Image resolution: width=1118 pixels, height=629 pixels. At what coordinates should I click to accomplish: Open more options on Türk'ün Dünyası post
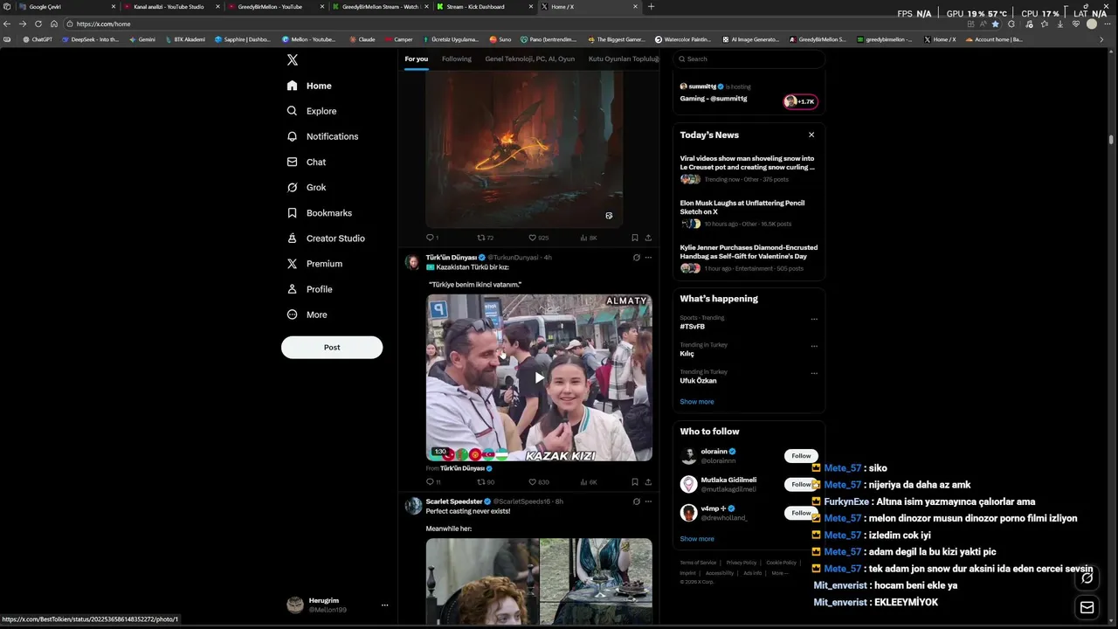click(x=648, y=258)
